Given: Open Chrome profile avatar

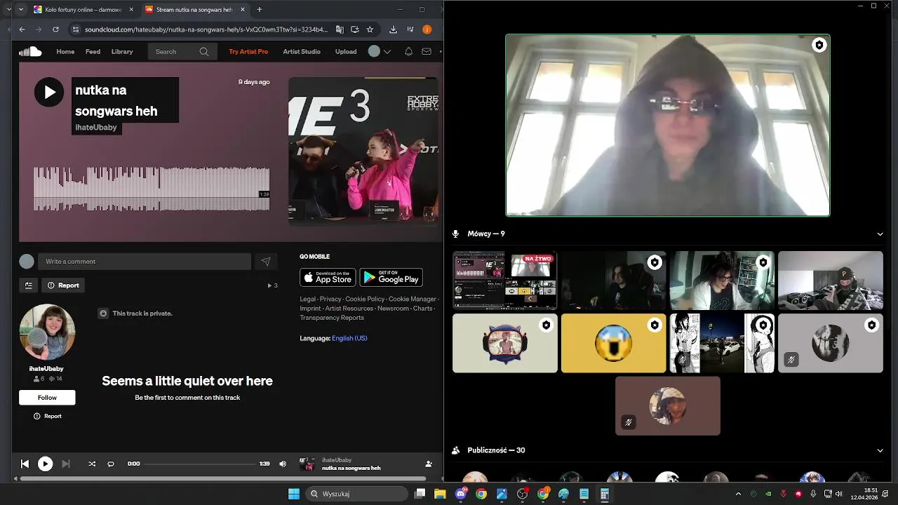Looking at the screenshot, I should pos(427,29).
